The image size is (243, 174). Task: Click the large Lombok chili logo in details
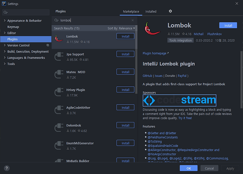tap(152, 29)
